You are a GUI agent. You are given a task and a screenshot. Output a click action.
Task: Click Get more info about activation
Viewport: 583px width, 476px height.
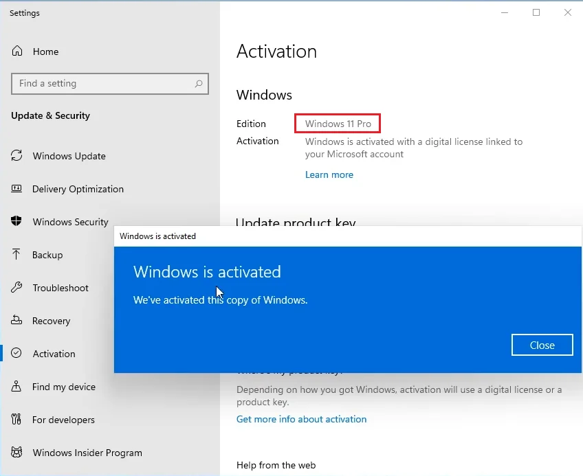(x=301, y=418)
